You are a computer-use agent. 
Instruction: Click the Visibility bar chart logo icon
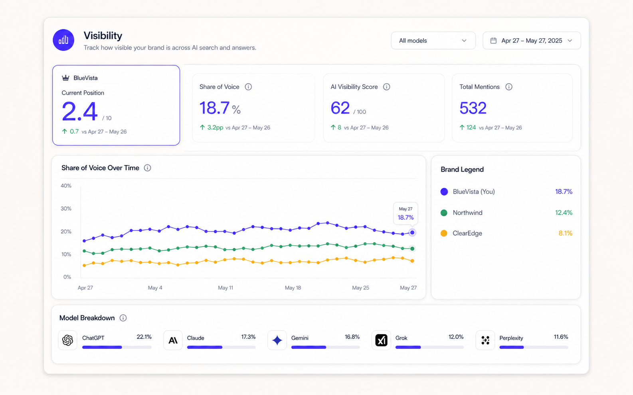(63, 40)
